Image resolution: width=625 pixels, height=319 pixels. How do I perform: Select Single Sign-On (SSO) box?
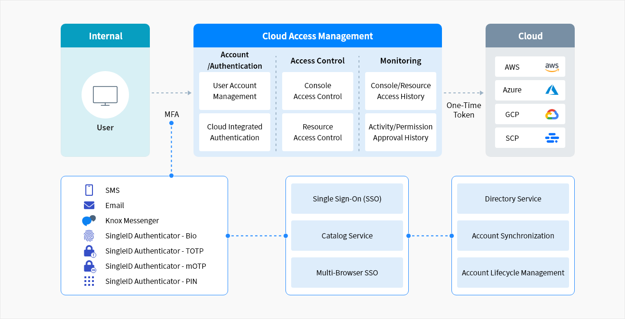[x=347, y=199]
